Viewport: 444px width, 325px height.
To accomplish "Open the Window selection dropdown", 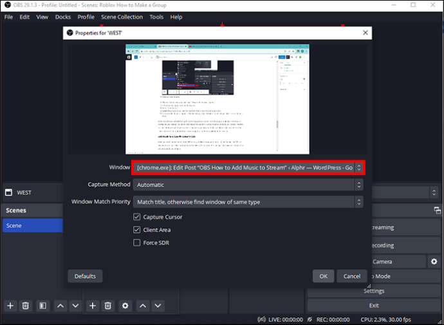I will click(x=248, y=167).
